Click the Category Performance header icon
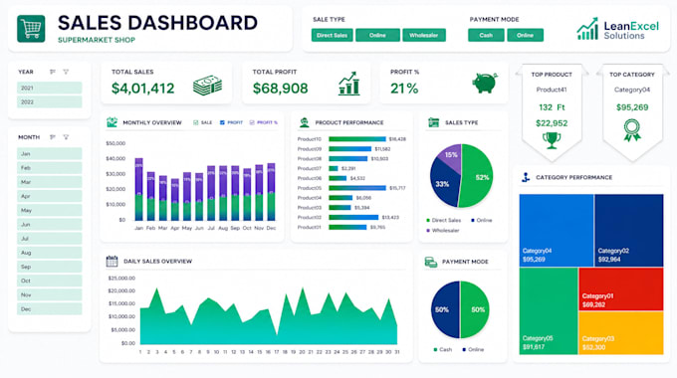Screen dimensions: 677x378 click(x=526, y=177)
